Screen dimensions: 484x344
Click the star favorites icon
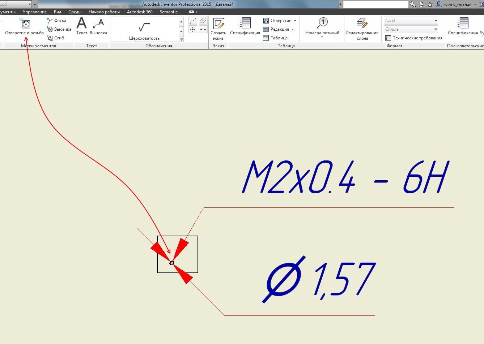430,4
